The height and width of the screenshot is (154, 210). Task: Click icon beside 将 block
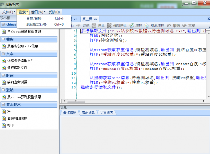[x=3, y=112]
